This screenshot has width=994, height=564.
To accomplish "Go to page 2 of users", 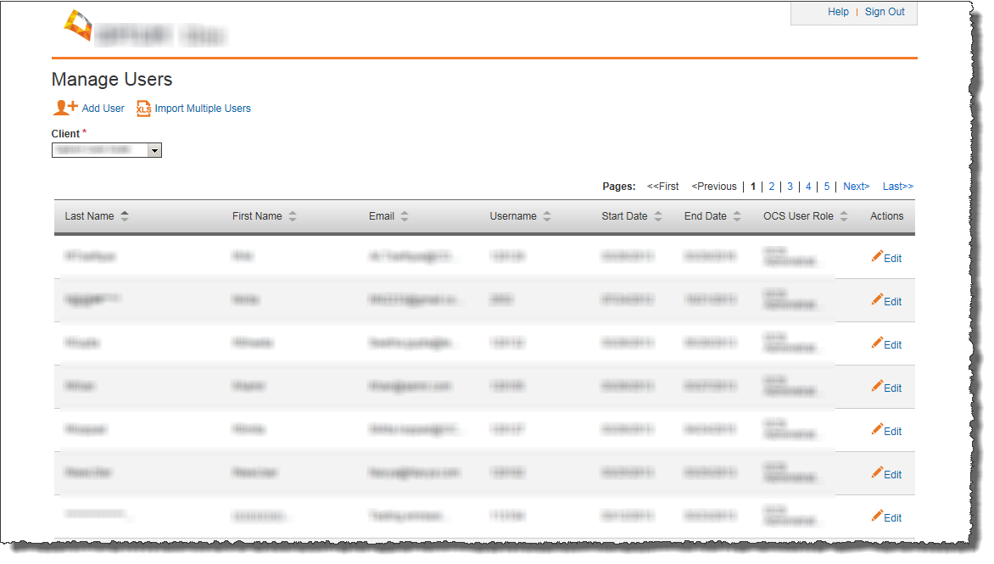I will pos(771,187).
